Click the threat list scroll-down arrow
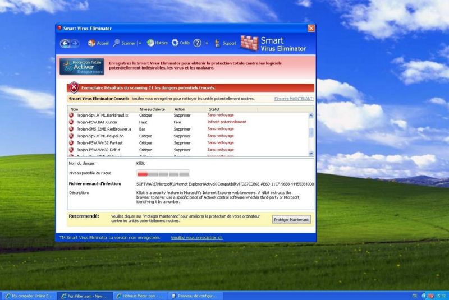The image size is (449, 300). point(311,154)
